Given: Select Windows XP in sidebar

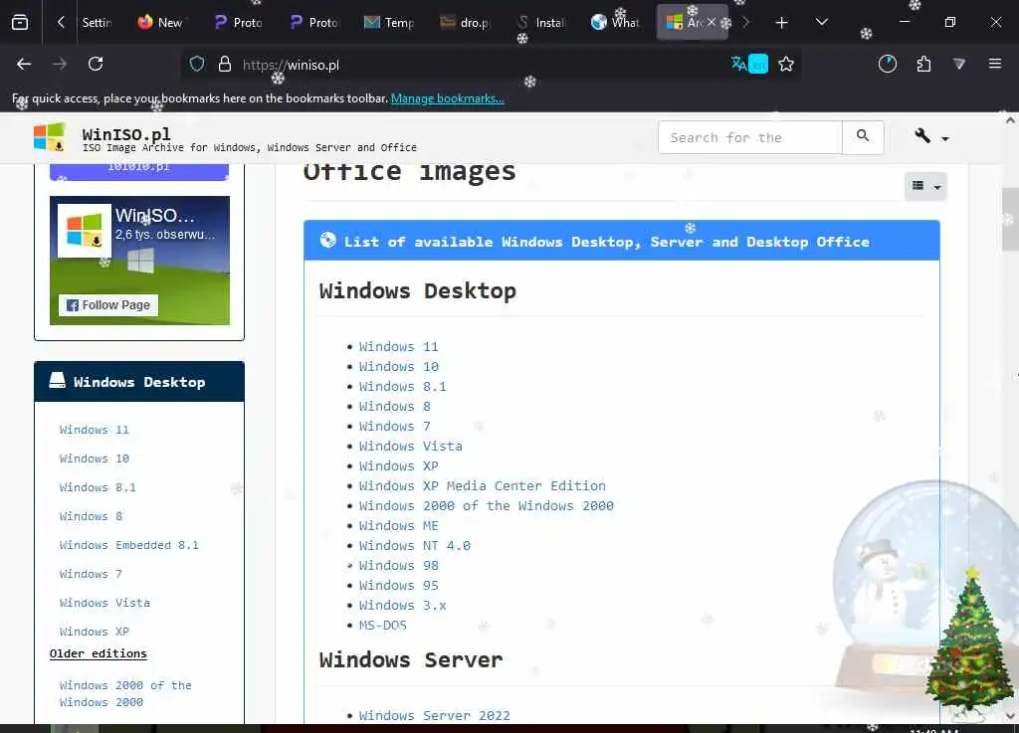Looking at the screenshot, I should point(95,632).
